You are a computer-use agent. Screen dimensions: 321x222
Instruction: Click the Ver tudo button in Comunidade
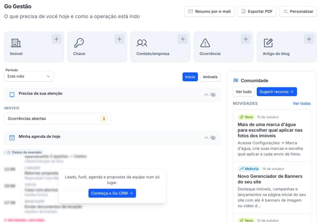pos(244,92)
